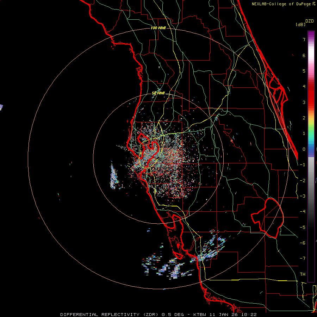Viewport: 317px width, 317px height.
Task: Select the 3 value on the scale
Action: 304,102
